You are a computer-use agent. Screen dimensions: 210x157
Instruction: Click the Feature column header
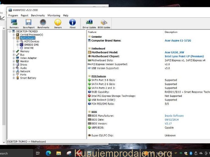pos(93,32)
